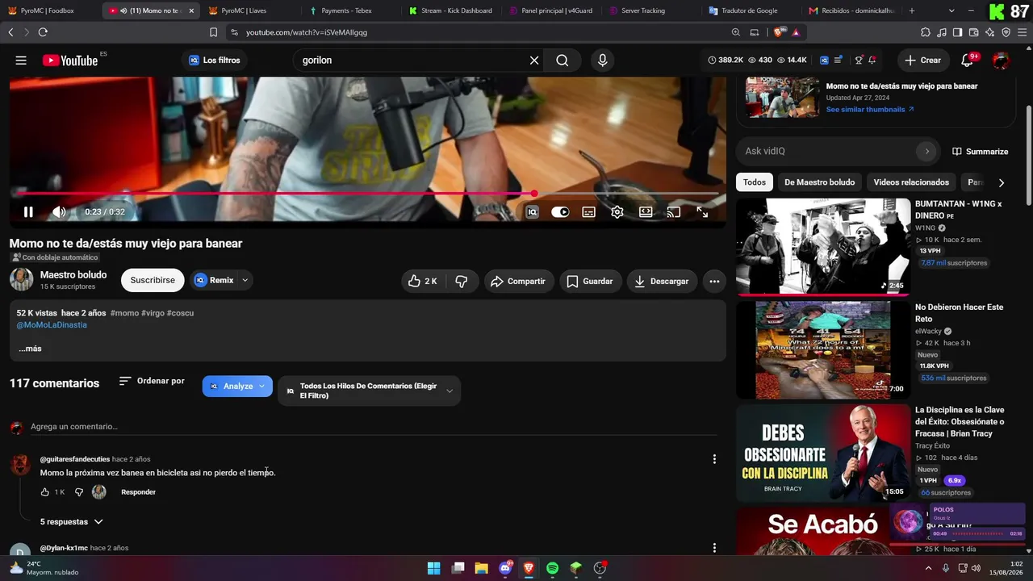The width and height of the screenshot is (1033, 581).
Task: Open the @MoMoLaDinastia link
Action: 52,325
